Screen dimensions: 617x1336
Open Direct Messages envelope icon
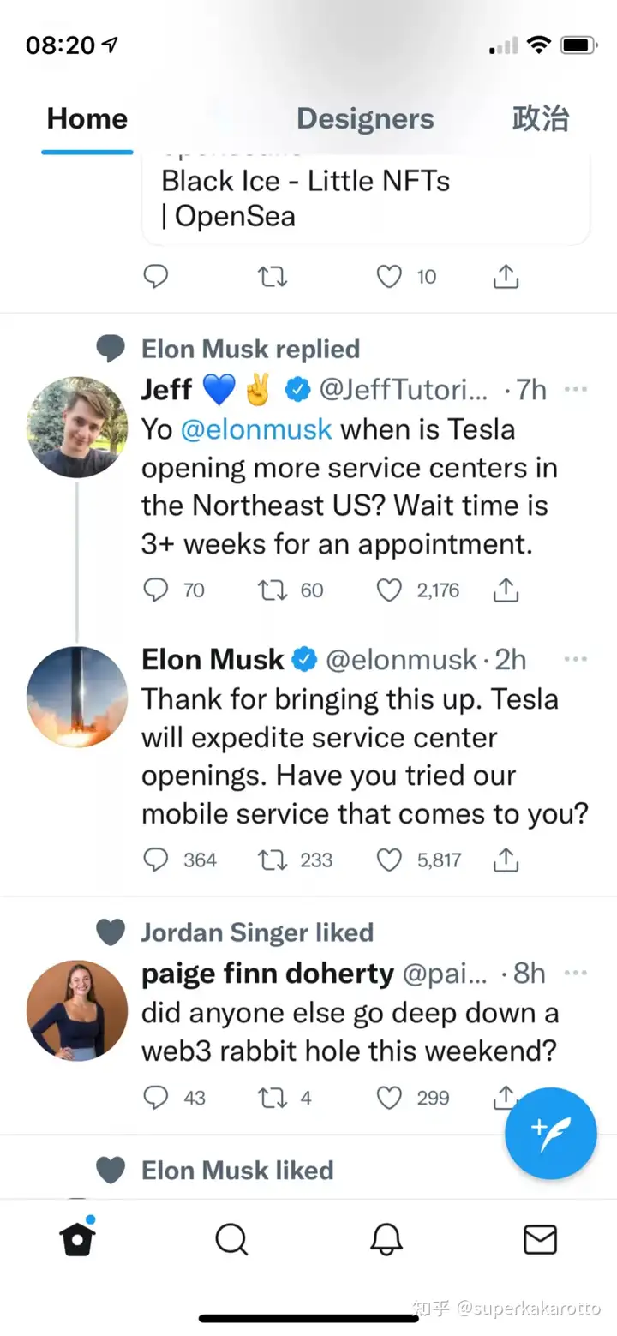click(x=540, y=1238)
